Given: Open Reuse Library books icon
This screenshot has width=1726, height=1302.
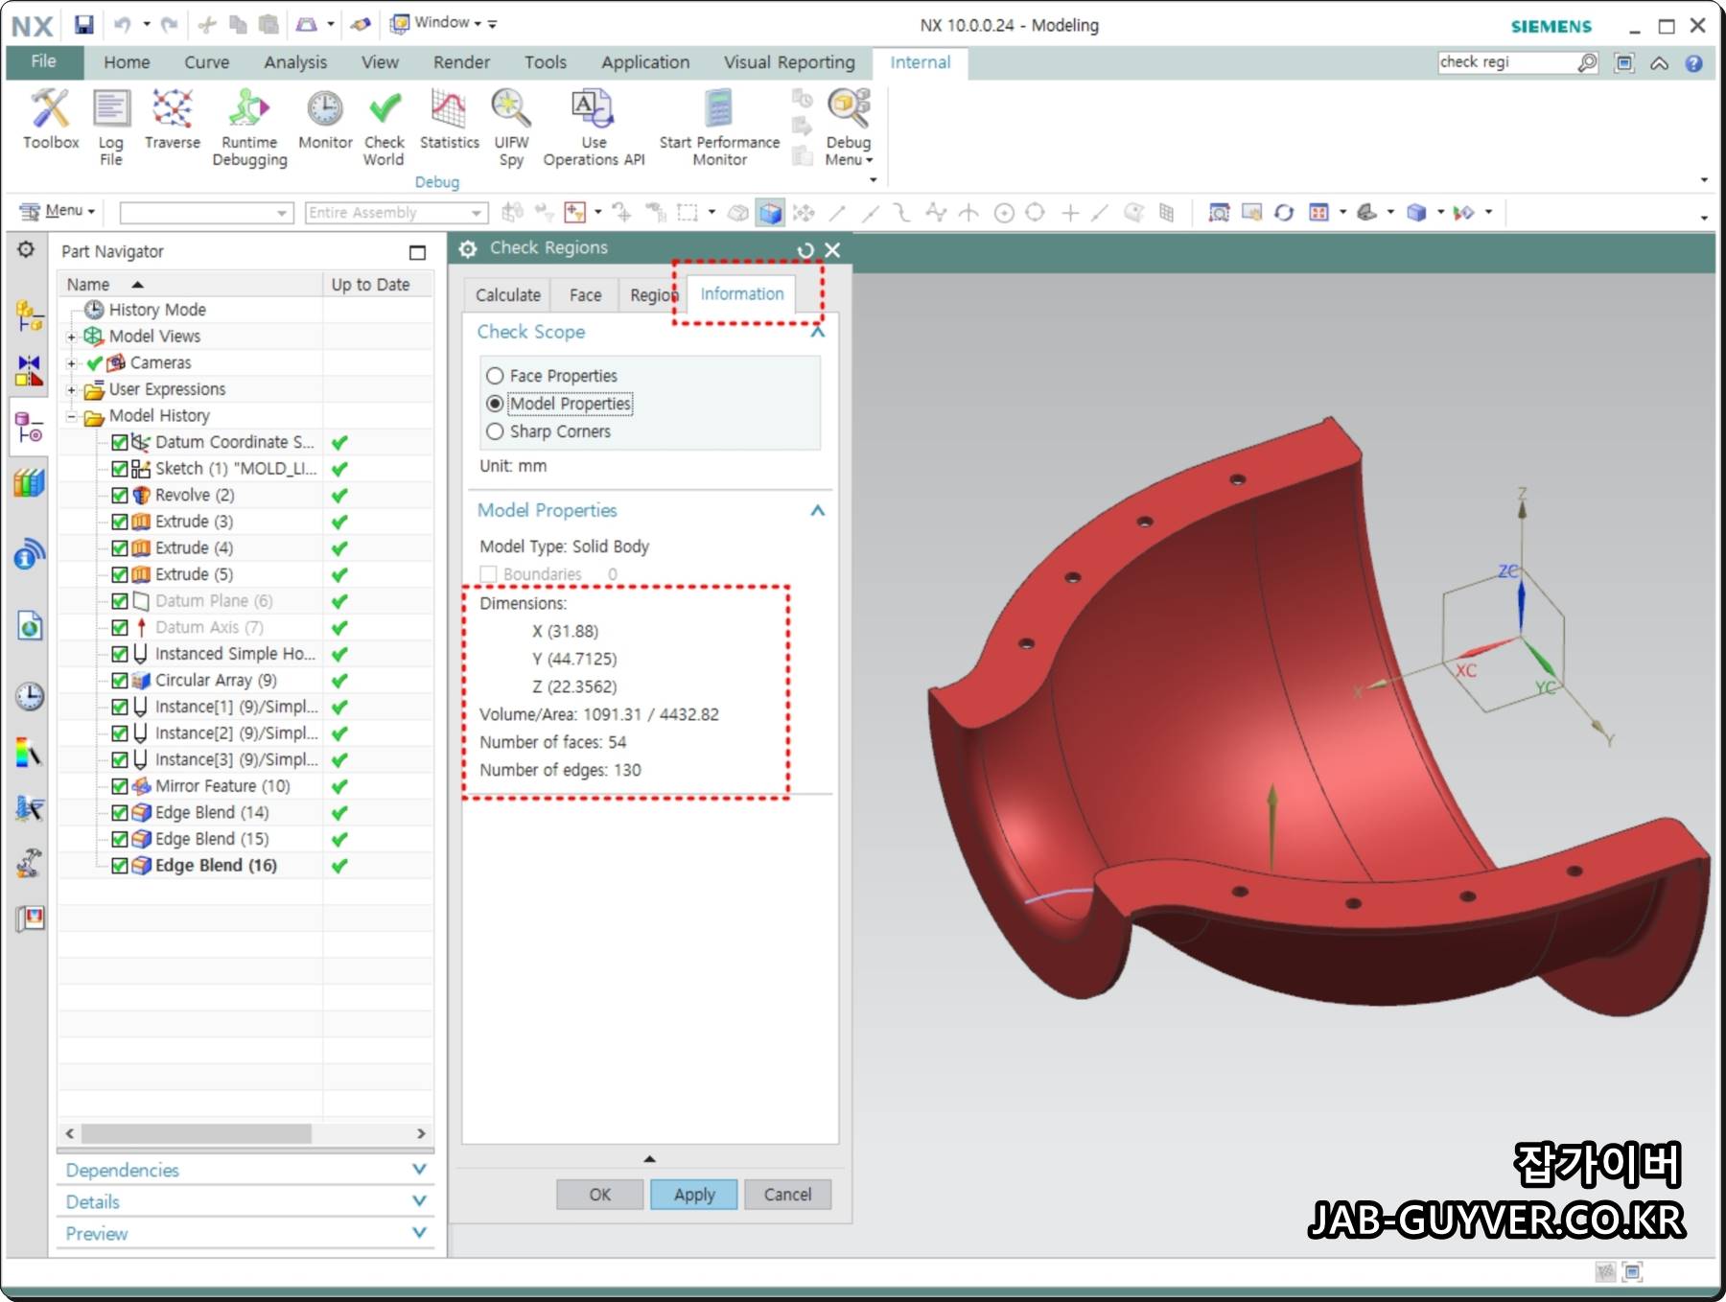Looking at the screenshot, I should pos(29,482).
